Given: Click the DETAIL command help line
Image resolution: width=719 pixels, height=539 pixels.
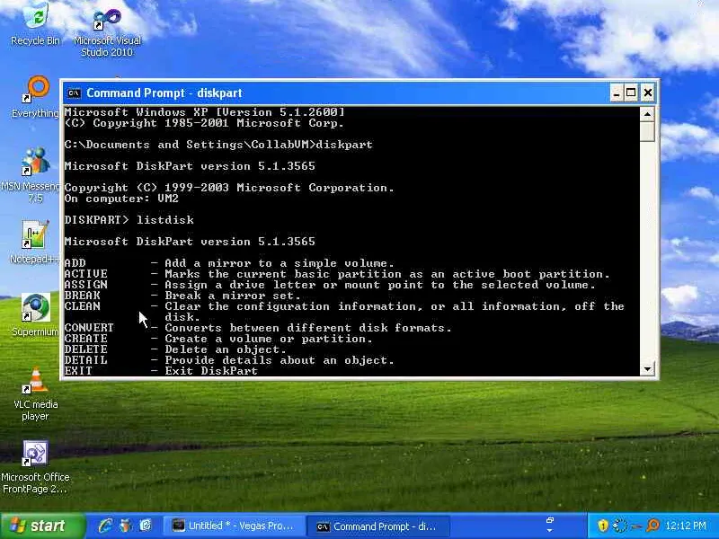Looking at the screenshot, I should (229, 360).
